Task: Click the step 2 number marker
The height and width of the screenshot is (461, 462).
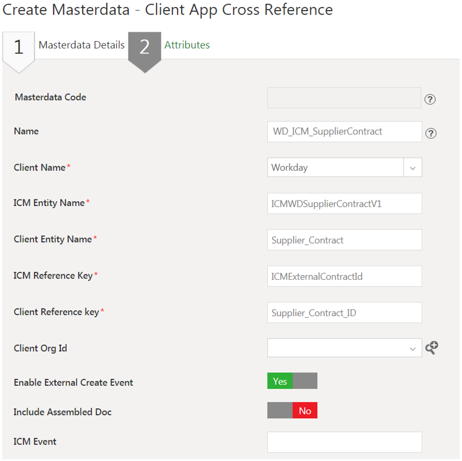Action: 144,48
